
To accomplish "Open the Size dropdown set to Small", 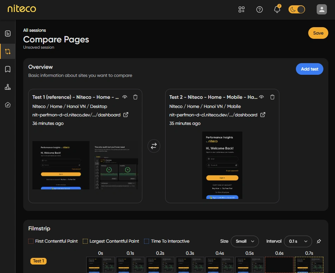I will (x=245, y=241).
